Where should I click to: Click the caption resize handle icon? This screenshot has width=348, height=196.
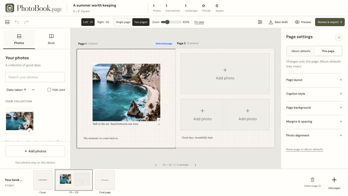(159, 124)
